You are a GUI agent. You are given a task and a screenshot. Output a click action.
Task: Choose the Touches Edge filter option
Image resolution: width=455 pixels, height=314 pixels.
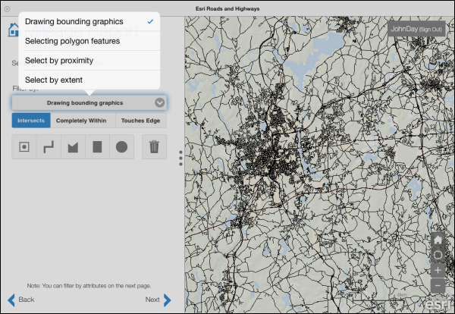(x=140, y=120)
